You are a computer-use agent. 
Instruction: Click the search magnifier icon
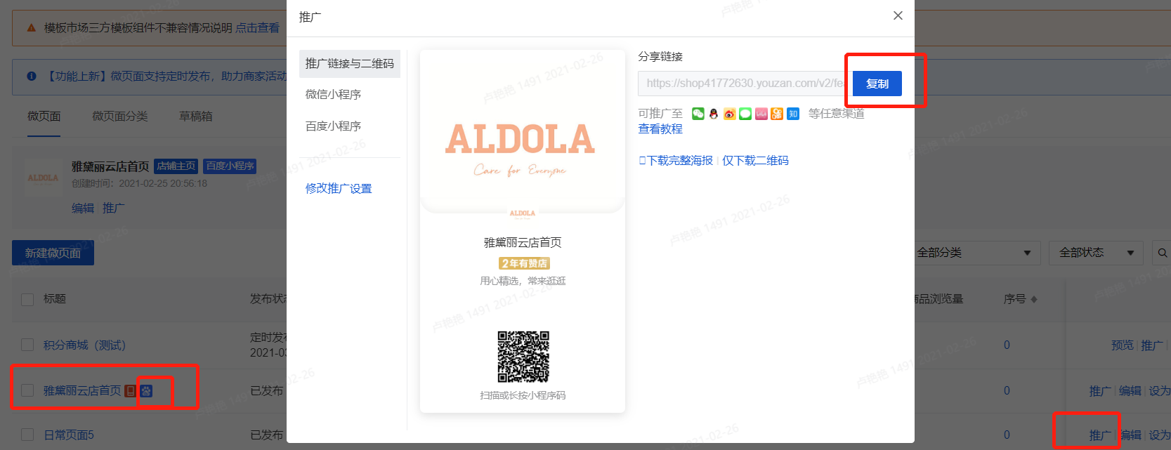[x=1163, y=253]
